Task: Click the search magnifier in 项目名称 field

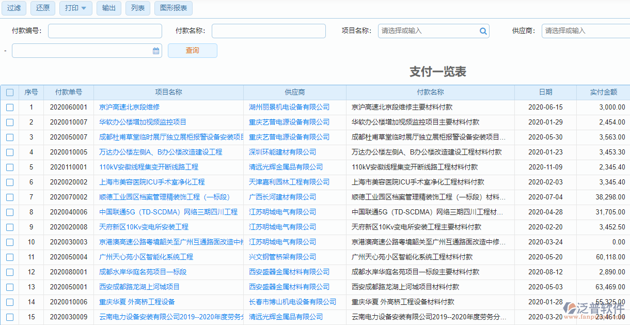Action: (x=483, y=31)
